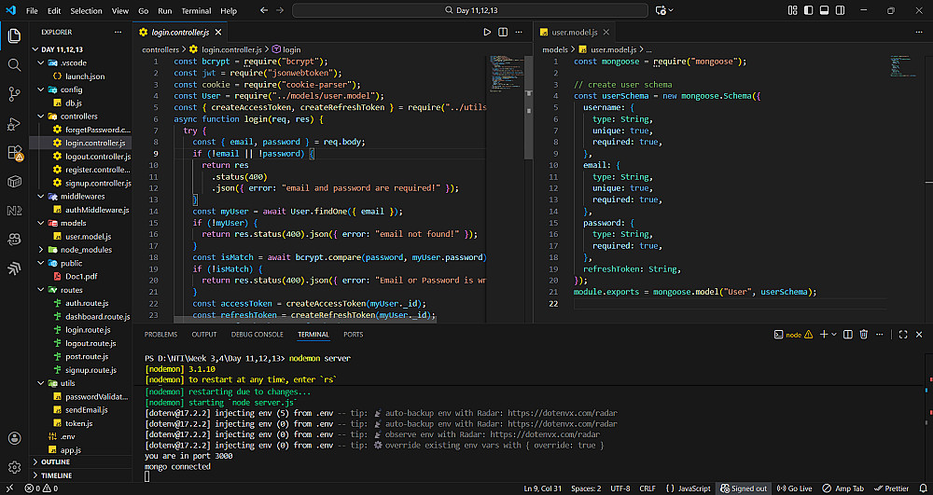
Task: Open the Terminal menu
Action: click(196, 11)
